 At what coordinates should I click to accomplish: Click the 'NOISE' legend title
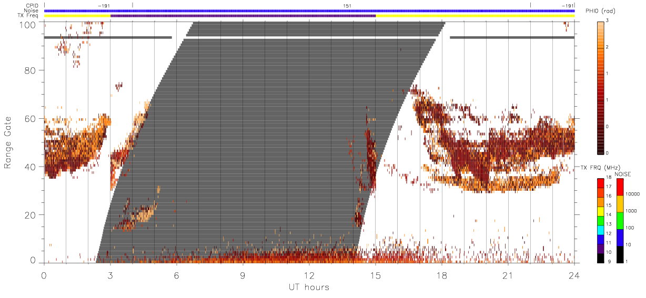[x=623, y=174]
